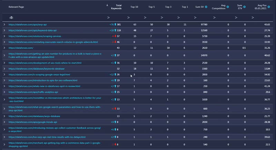
Task: Expand the google-trends-api page row
Action: pyautogui.click(x=4, y=122)
